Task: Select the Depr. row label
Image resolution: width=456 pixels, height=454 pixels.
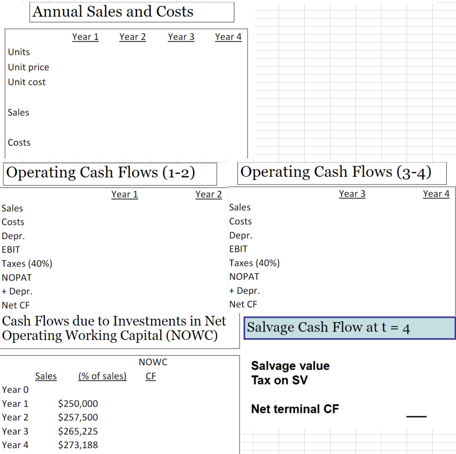Action: point(13,236)
